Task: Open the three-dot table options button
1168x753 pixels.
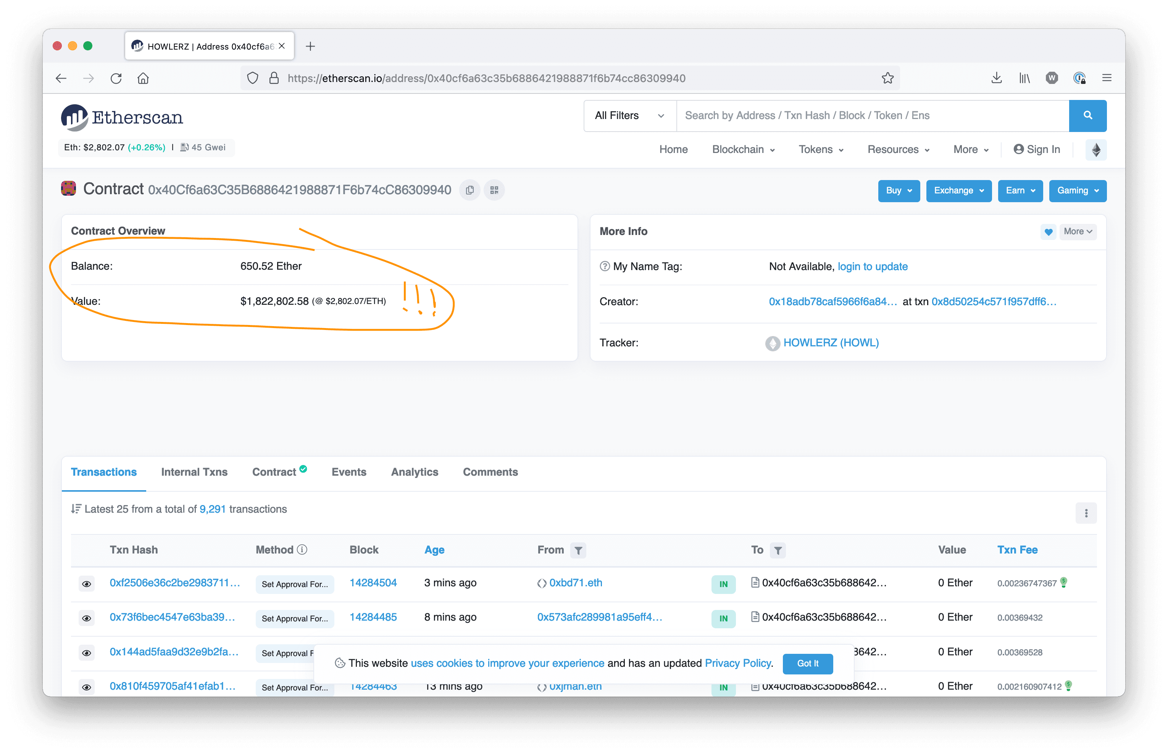Action: (1086, 513)
